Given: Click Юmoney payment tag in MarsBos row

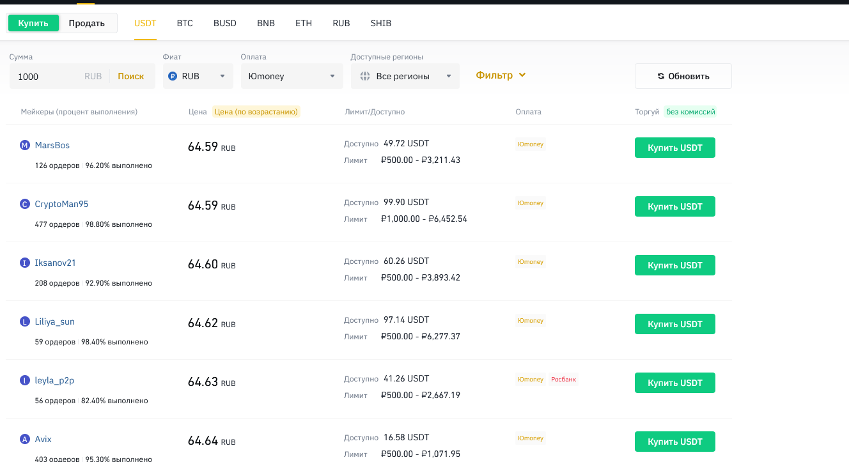Looking at the screenshot, I should click(531, 144).
